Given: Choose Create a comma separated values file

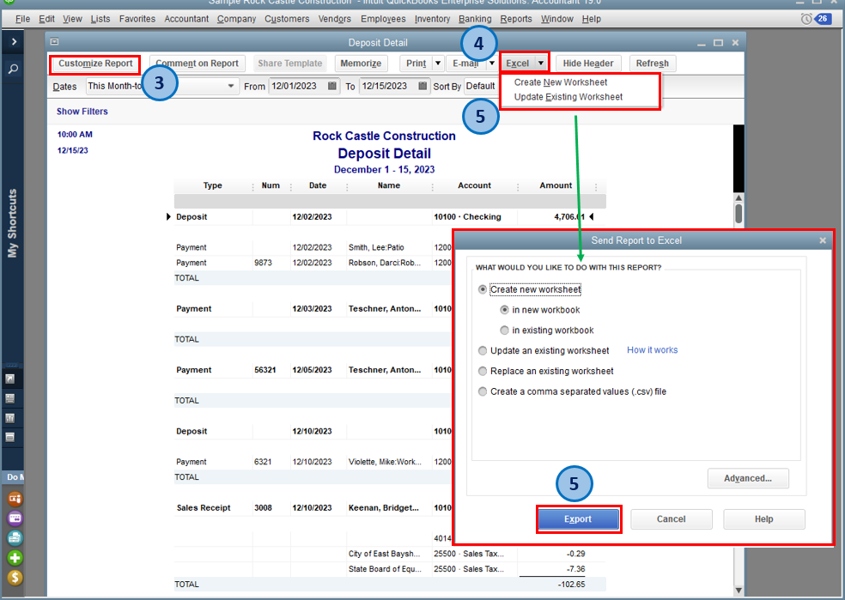Looking at the screenshot, I should coord(483,391).
